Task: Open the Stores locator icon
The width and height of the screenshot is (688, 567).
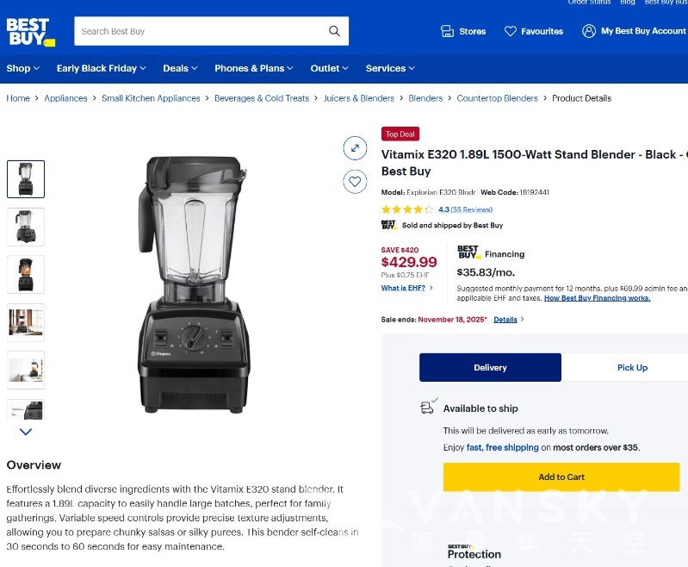Action: [x=447, y=31]
